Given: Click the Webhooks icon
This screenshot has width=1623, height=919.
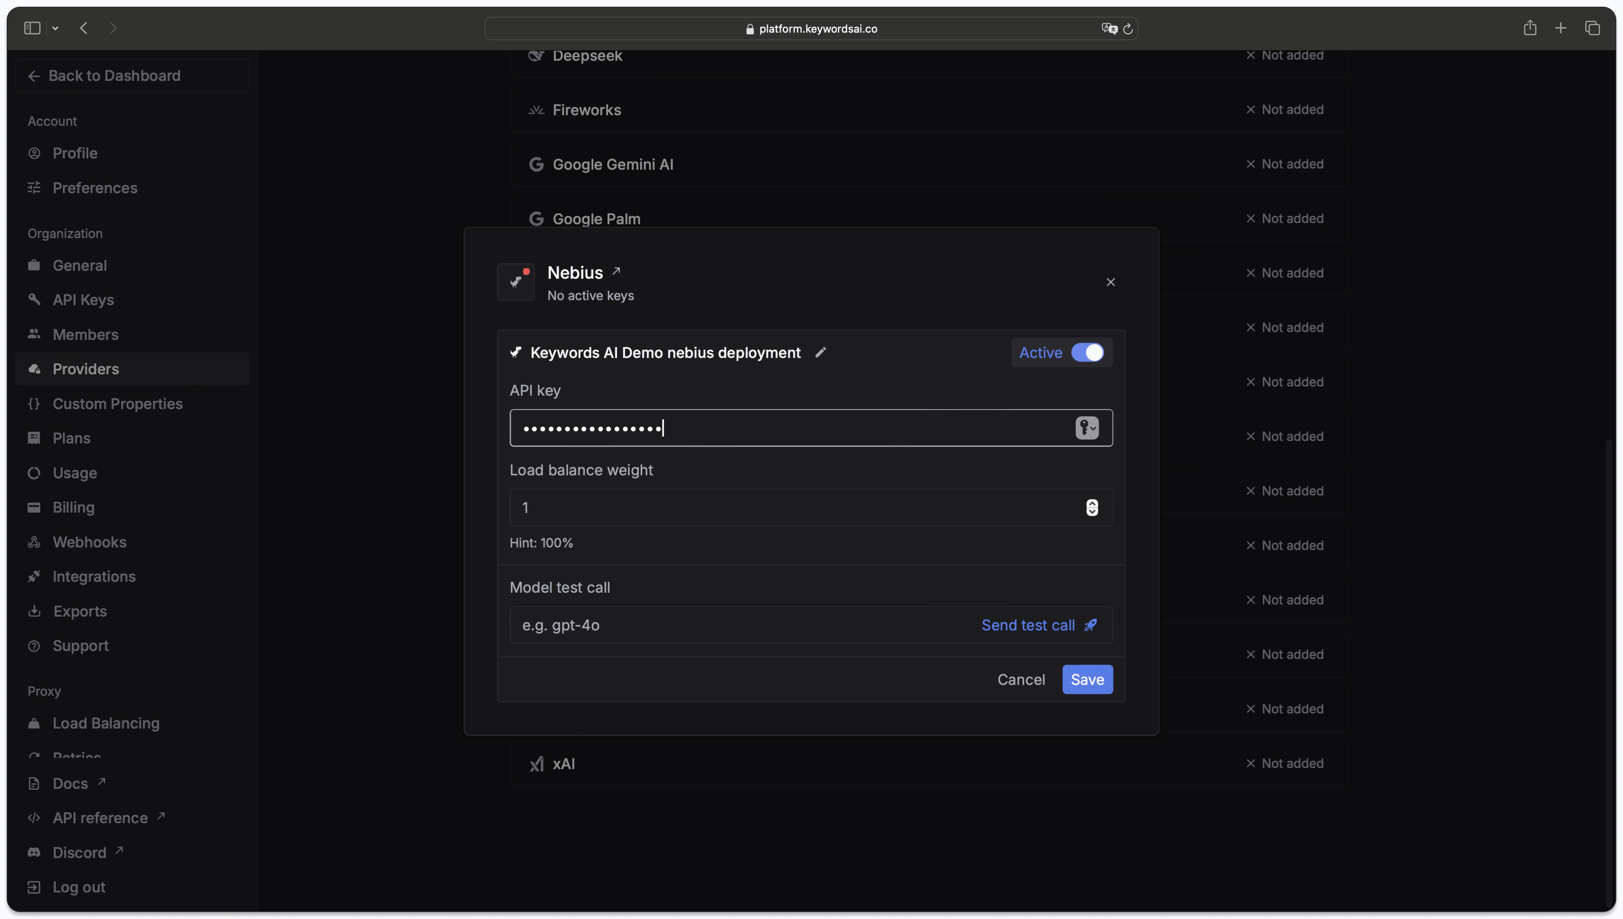Looking at the screenshot, I should [x=34, y=542].
